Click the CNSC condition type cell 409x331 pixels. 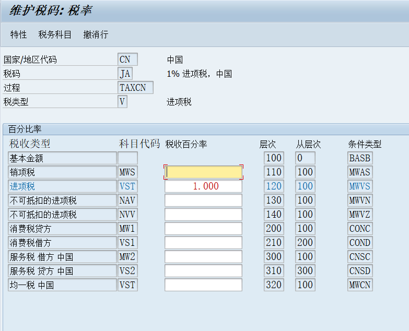[x=360, y=256]
